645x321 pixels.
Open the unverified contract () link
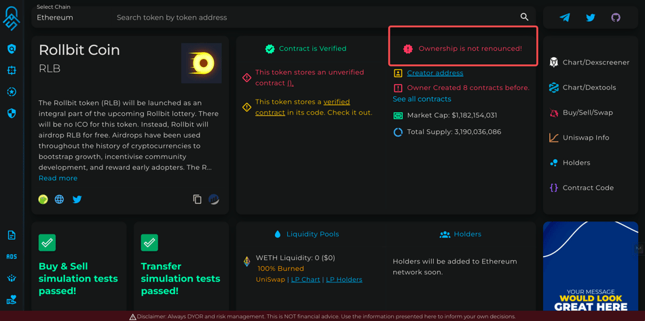coord(291,83)
